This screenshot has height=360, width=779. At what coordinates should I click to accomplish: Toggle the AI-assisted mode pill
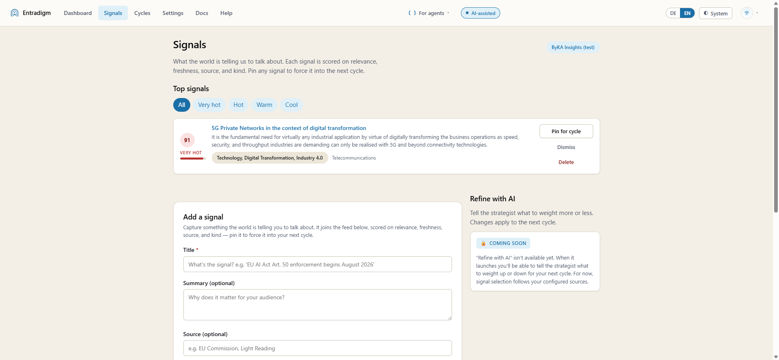point(480,13)
